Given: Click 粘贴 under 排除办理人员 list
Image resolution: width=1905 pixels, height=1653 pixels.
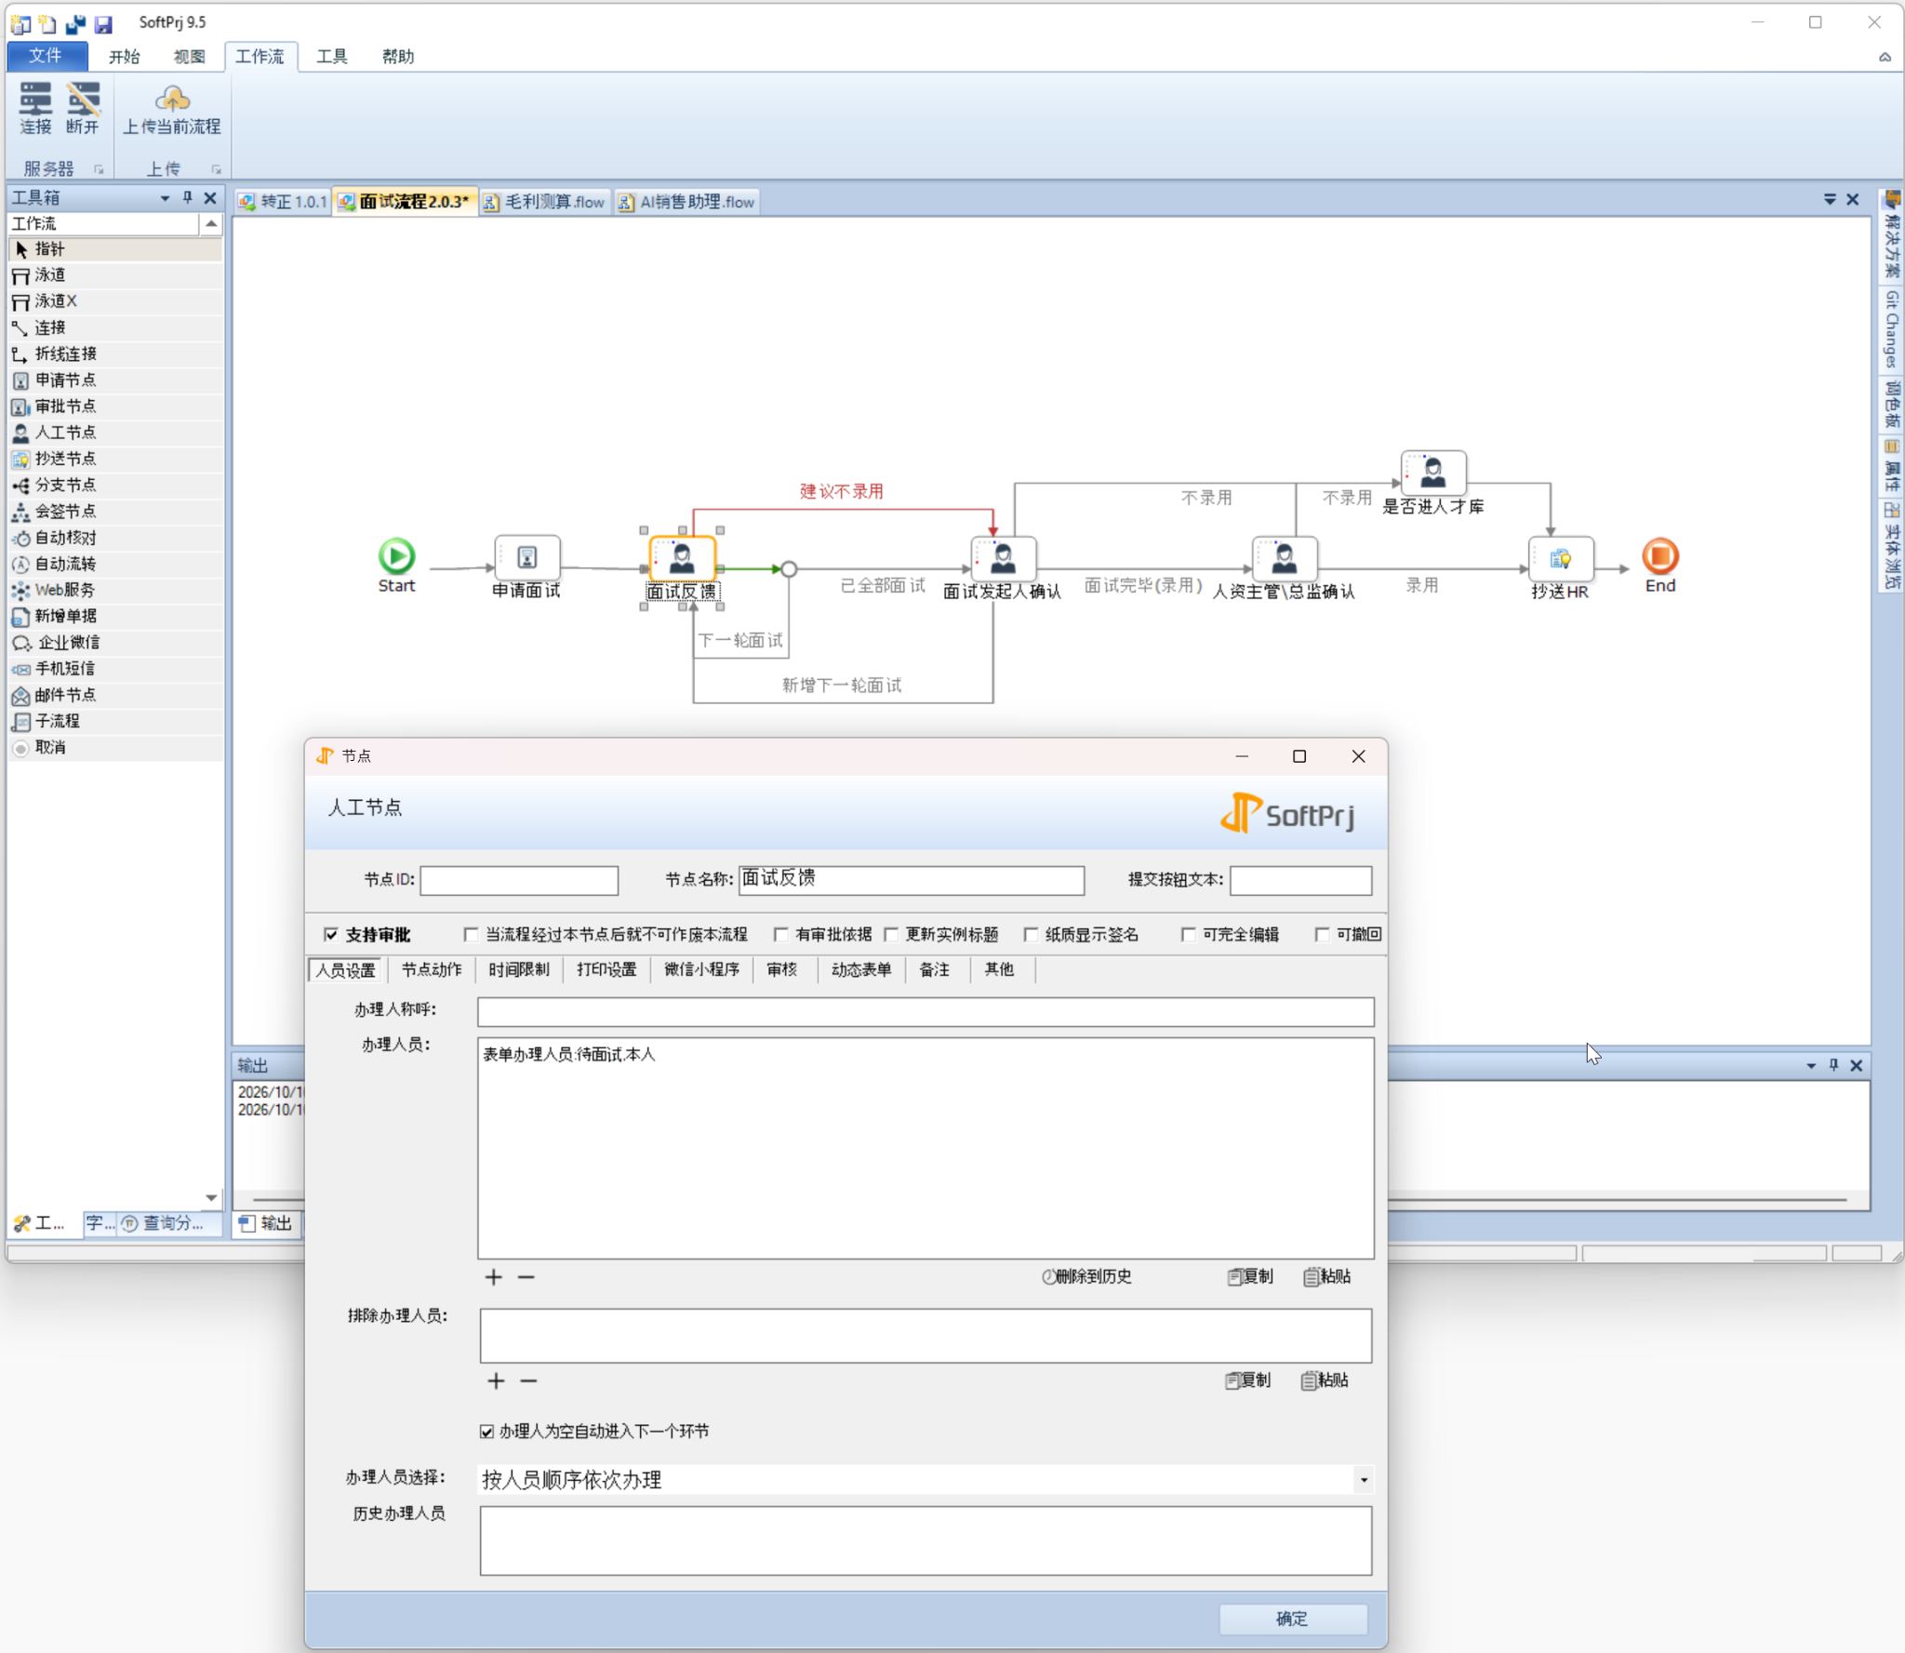Looking at the screenshot, I should pos(1325,1381).
